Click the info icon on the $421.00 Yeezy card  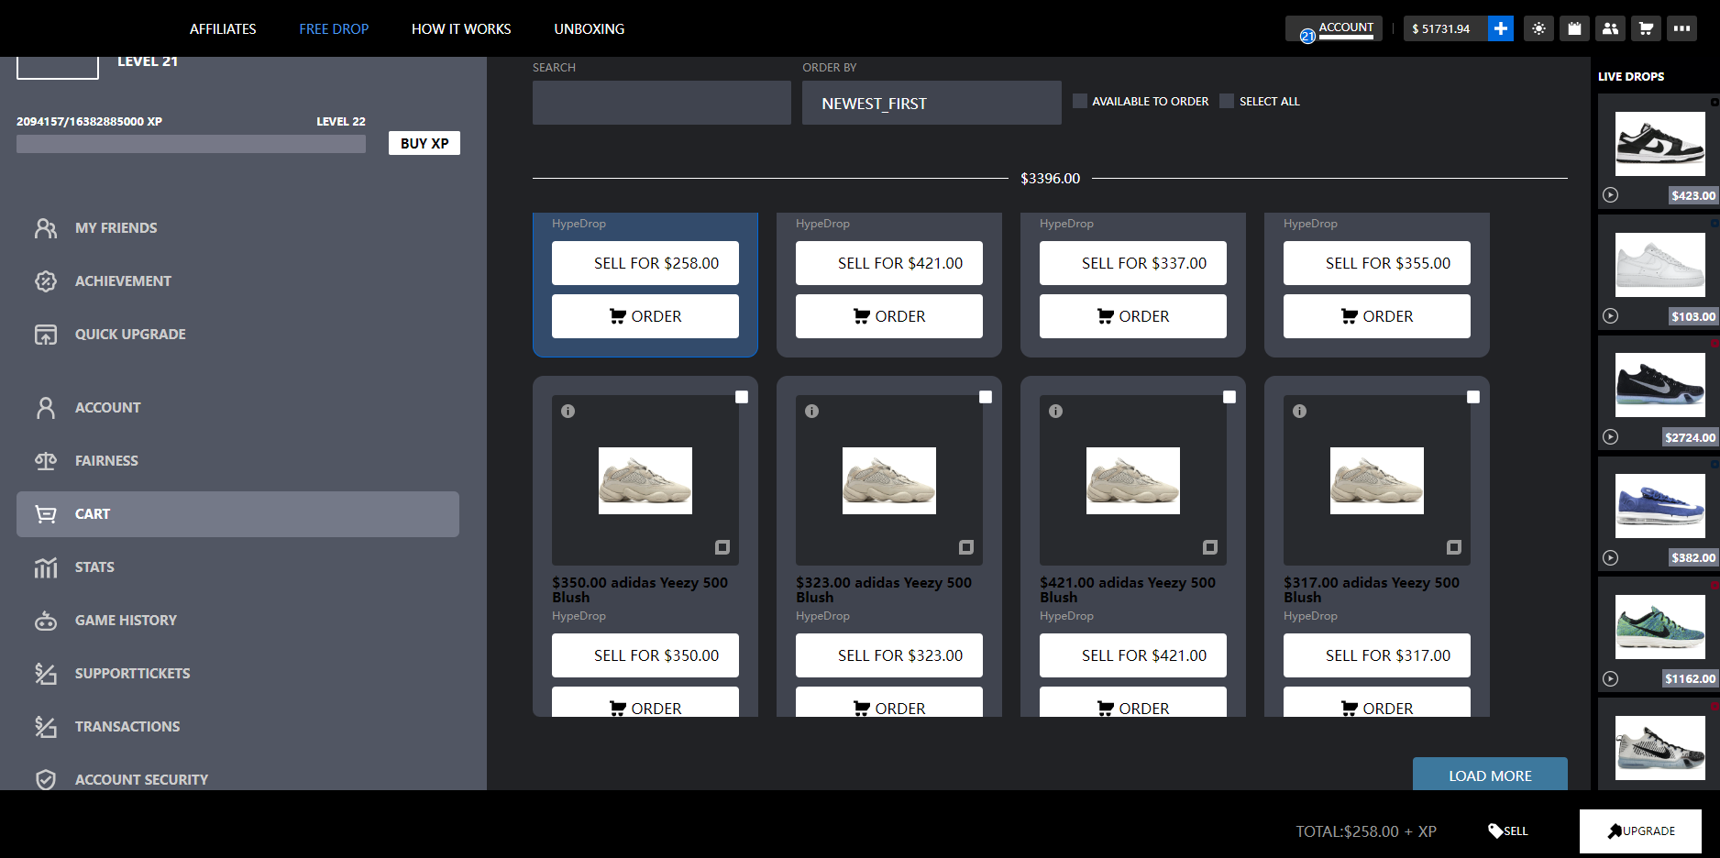pyautogui.click(x=1056, y=411)
